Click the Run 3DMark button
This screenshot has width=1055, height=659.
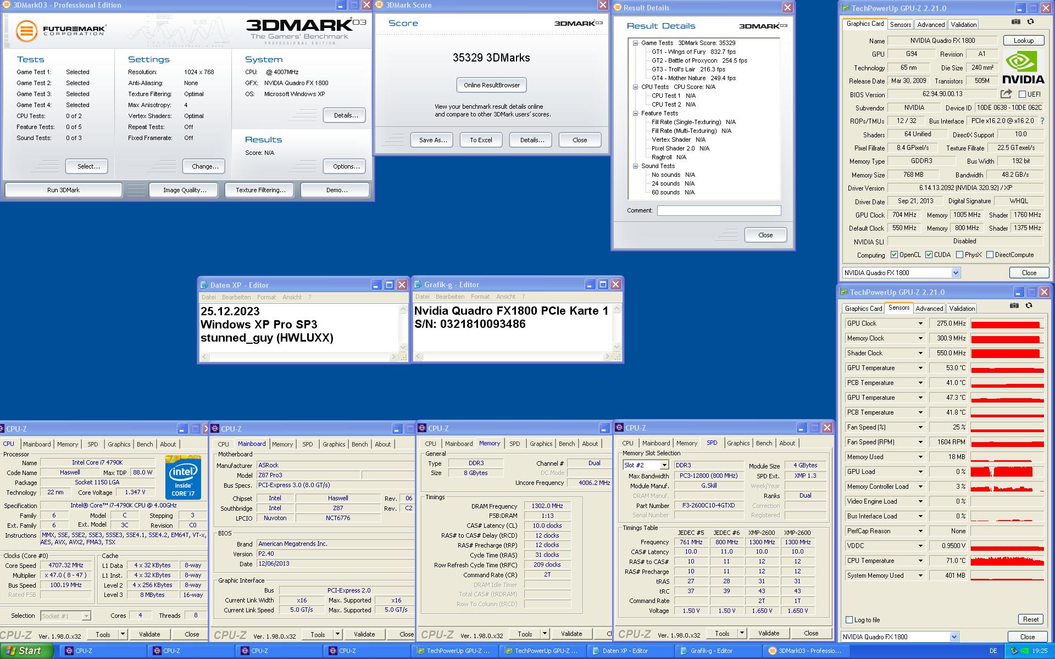point(63,190)
